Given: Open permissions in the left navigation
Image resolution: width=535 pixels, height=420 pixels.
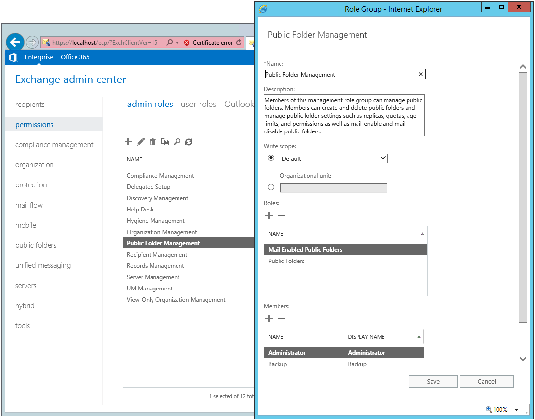Looking at the screenshot, I should (x=34, y=125).
